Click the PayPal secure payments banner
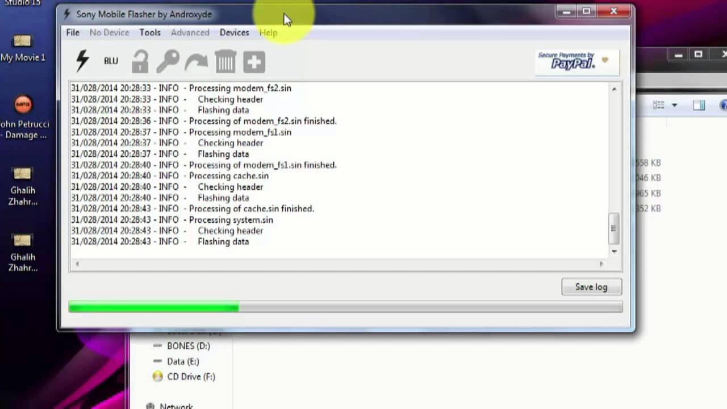This screenshot has height=409, width=727. 577,61
